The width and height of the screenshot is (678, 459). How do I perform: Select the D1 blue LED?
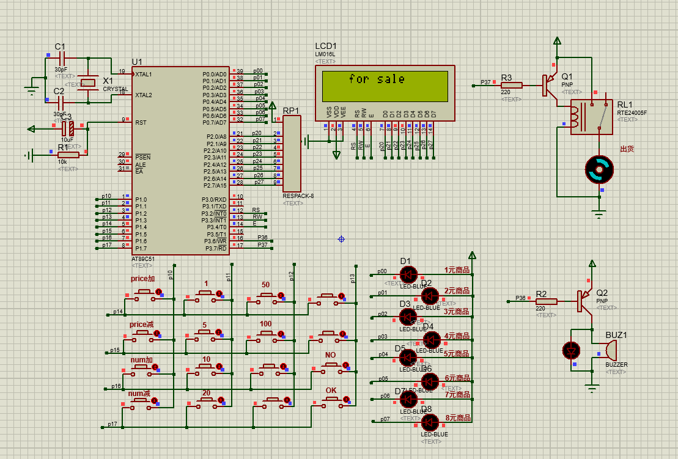(x=408, y=274)
